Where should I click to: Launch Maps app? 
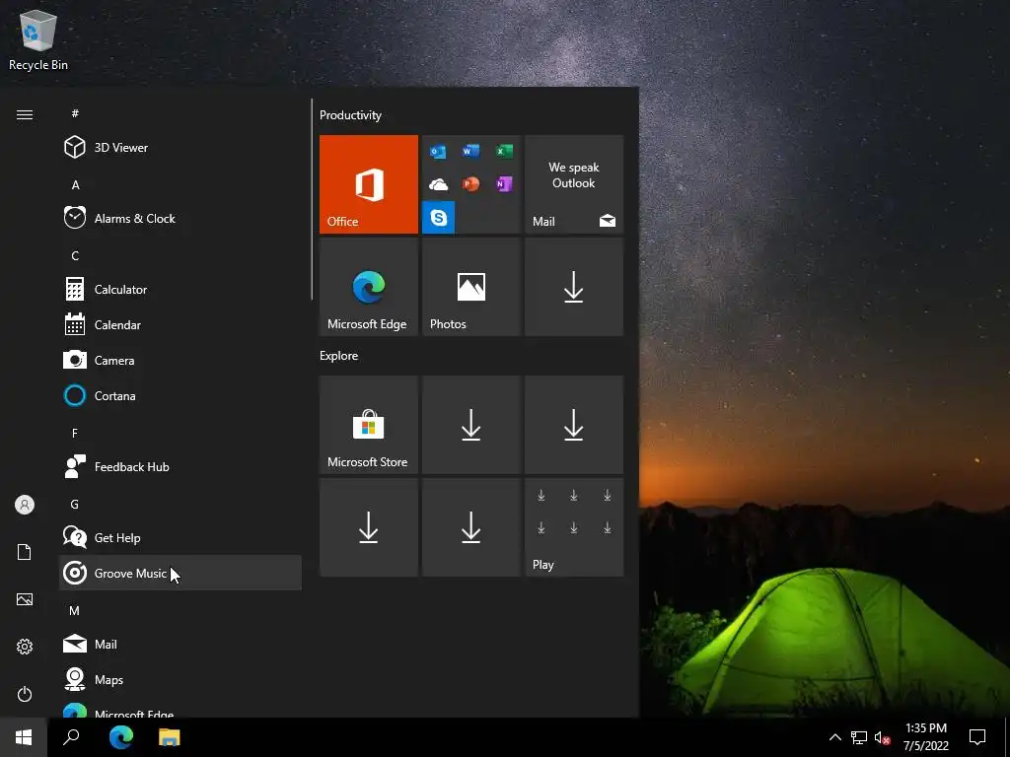[x=180, y=679]
